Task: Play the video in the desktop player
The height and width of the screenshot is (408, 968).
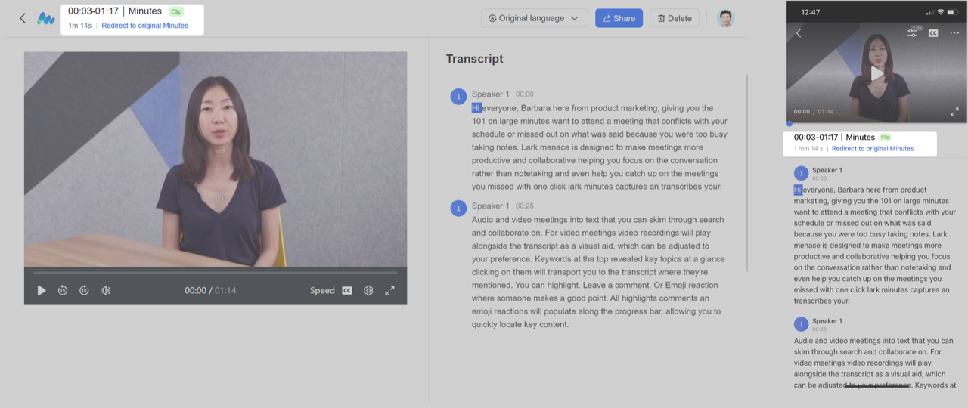Action: click(42, 290)
